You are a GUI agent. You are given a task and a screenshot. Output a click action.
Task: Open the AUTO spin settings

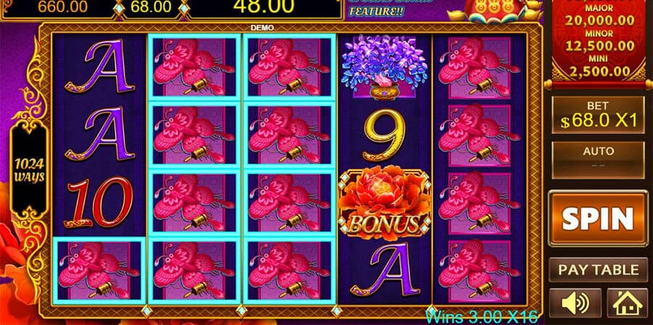click(x=598, y=160)
